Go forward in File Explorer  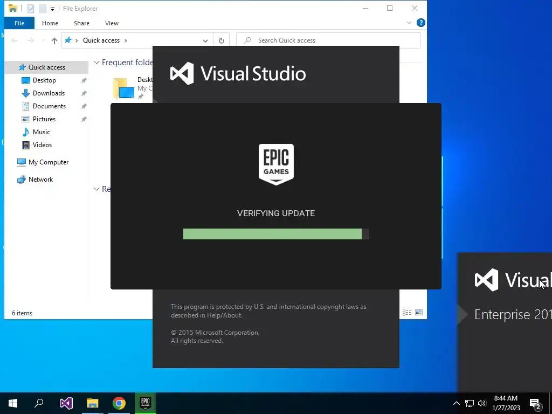tap(31, 40)
